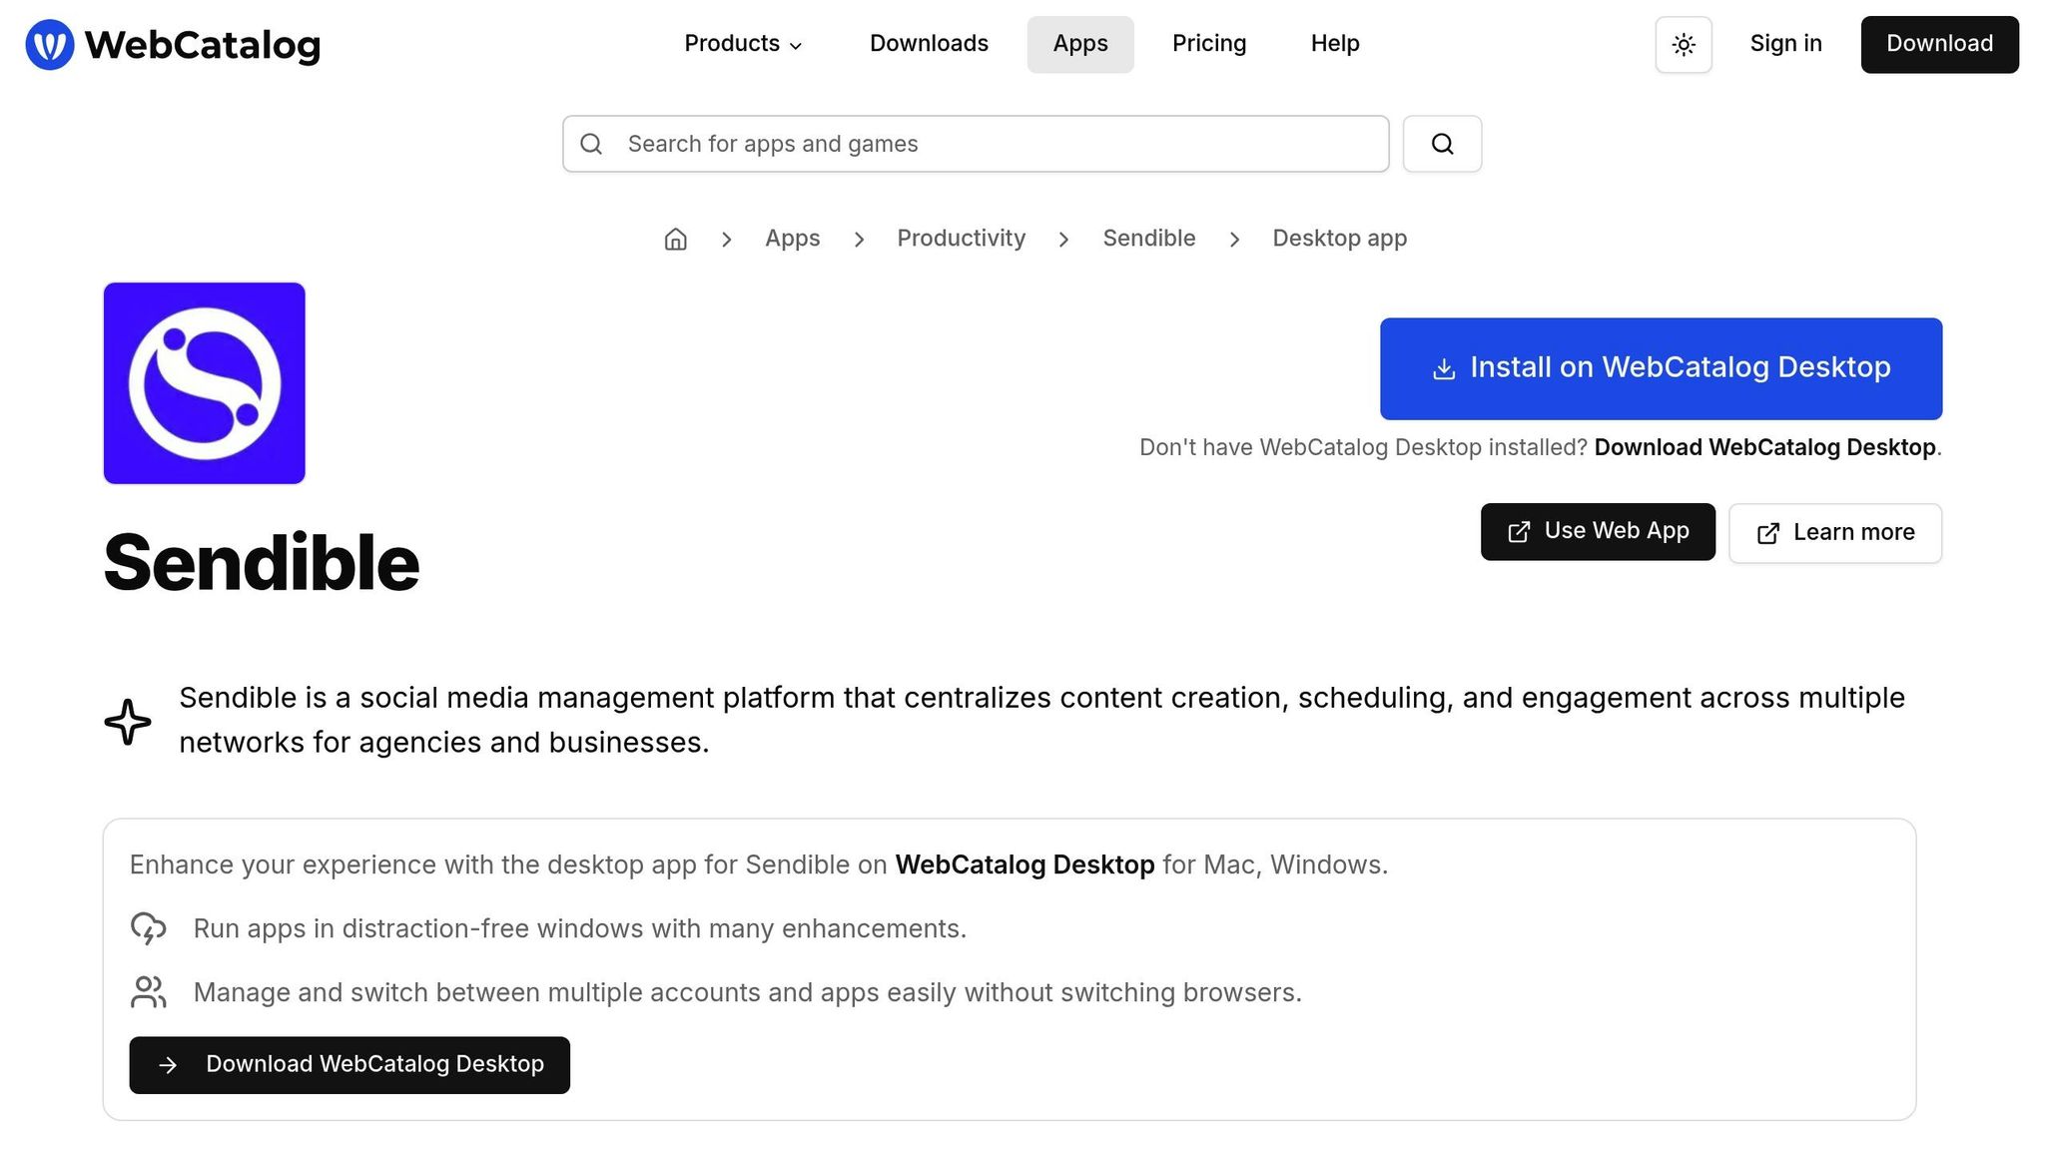2045x1150 pixels.
Task: Toggle the light/dark theme sun button
Action: click(1684, 45)
